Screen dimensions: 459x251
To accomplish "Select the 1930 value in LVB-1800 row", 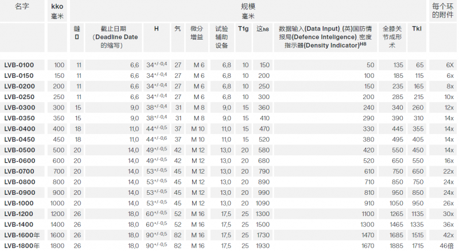I will coord(263,246).
